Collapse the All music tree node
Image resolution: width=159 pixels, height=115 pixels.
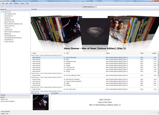click(2, 12)
